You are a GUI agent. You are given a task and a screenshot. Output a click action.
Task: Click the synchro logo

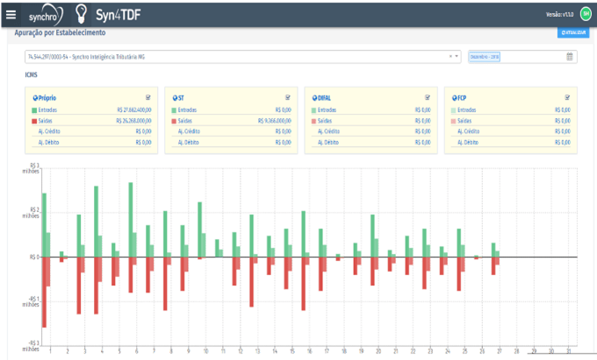click(x=46, y=15)
